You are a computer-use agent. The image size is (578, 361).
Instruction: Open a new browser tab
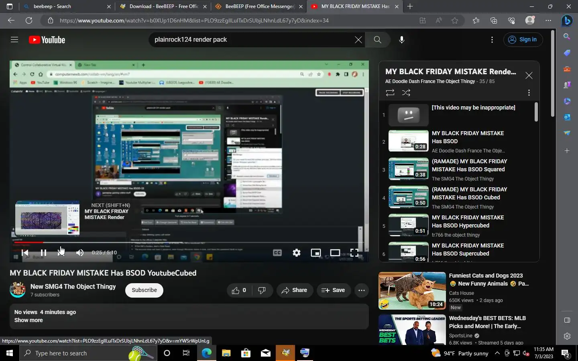pyautogui.click(x=410, y=6)
